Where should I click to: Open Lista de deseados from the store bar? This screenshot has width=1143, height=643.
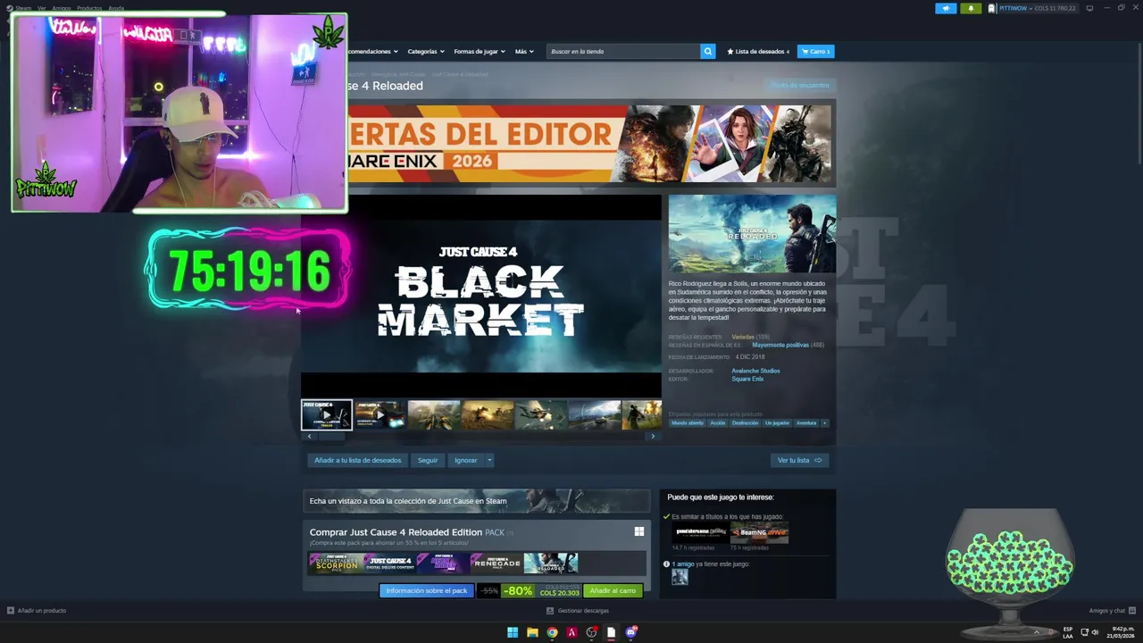[759, 51]
